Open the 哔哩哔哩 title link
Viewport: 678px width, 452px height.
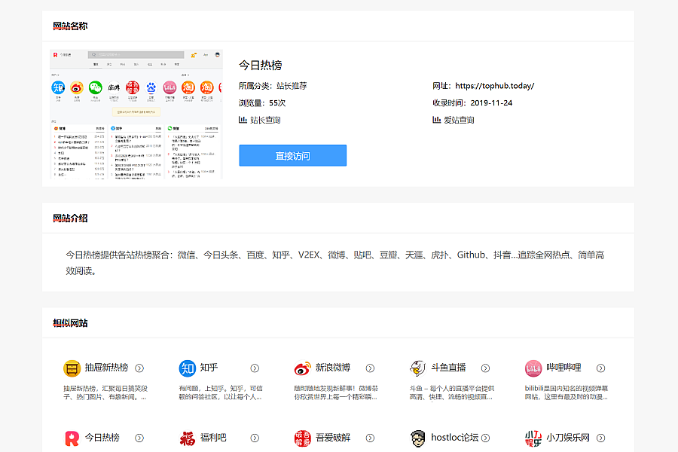[563, 368]
